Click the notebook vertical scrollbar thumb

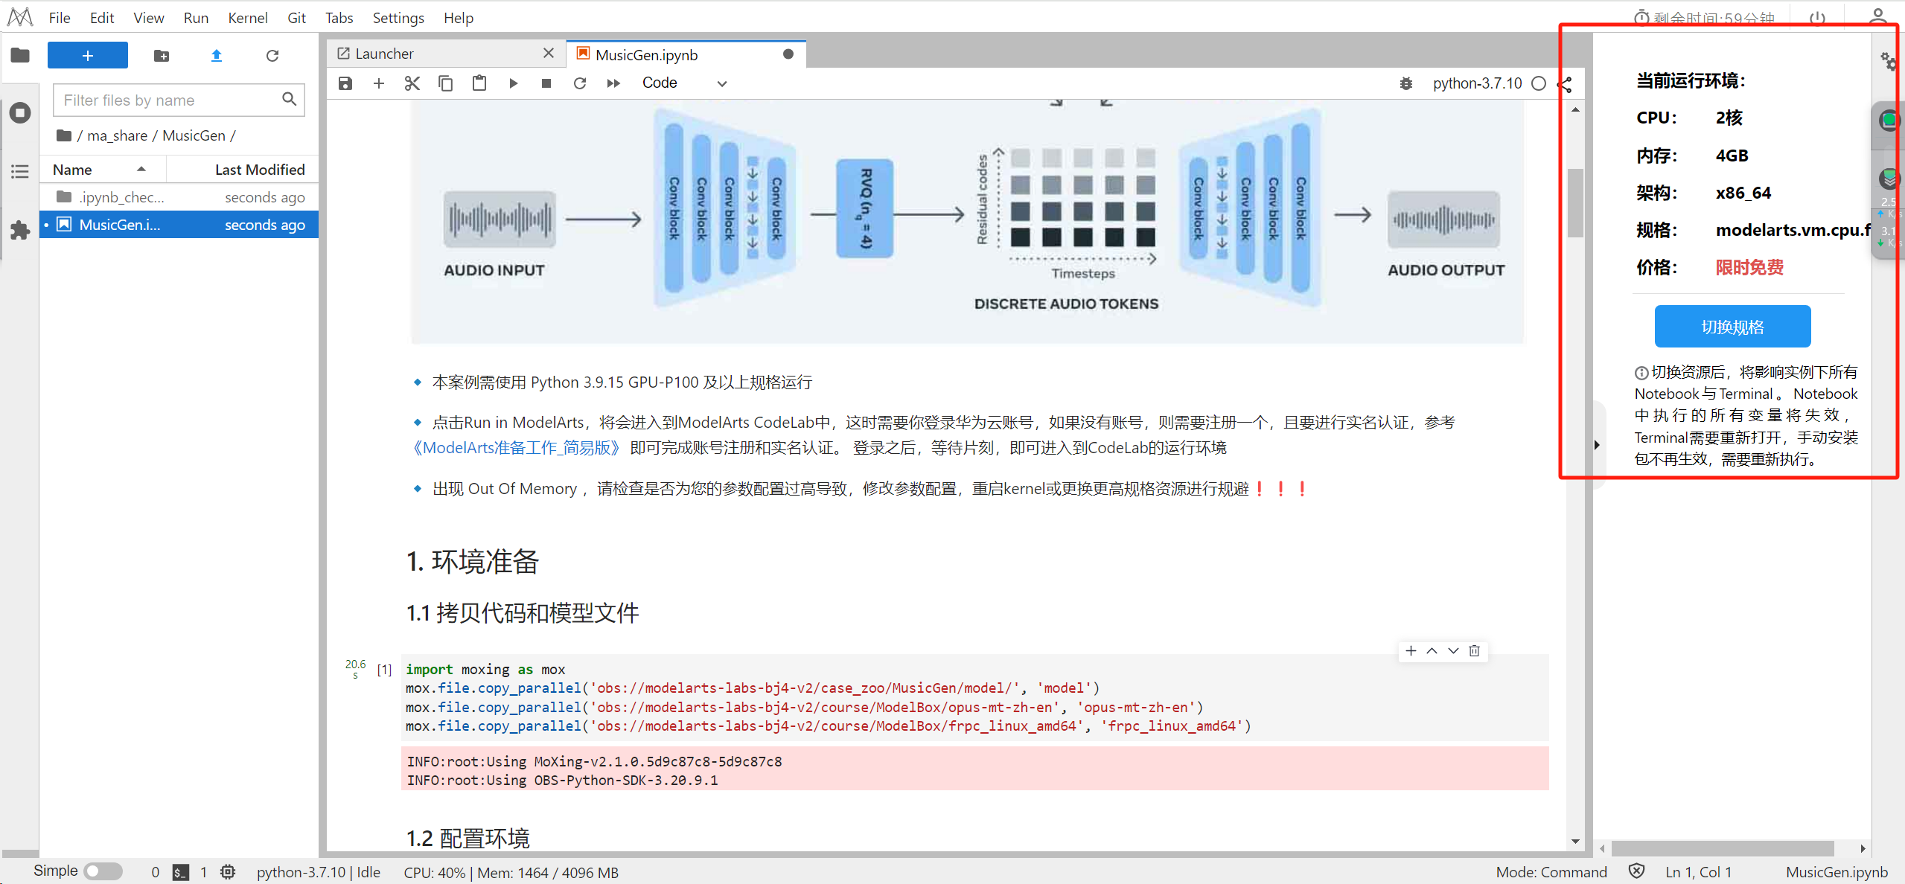tap(1574, 202)
